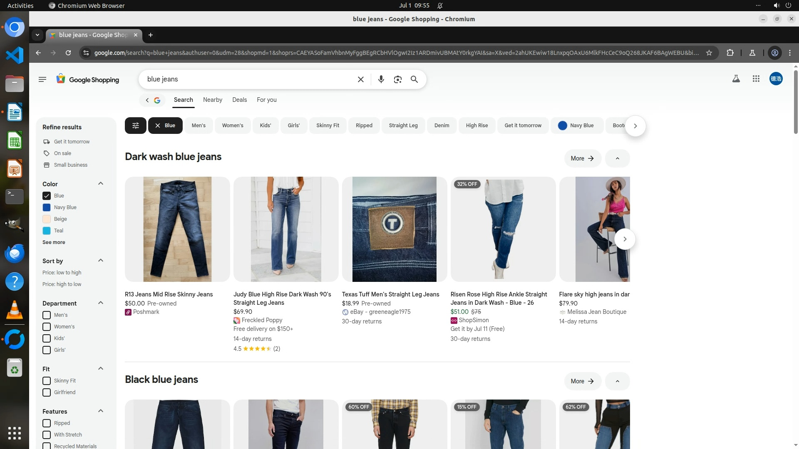Image resolution: width=799 pixels, height=449 pixels.
Task: Click the voice search microphone icon
Action: (x=381, y=79)
